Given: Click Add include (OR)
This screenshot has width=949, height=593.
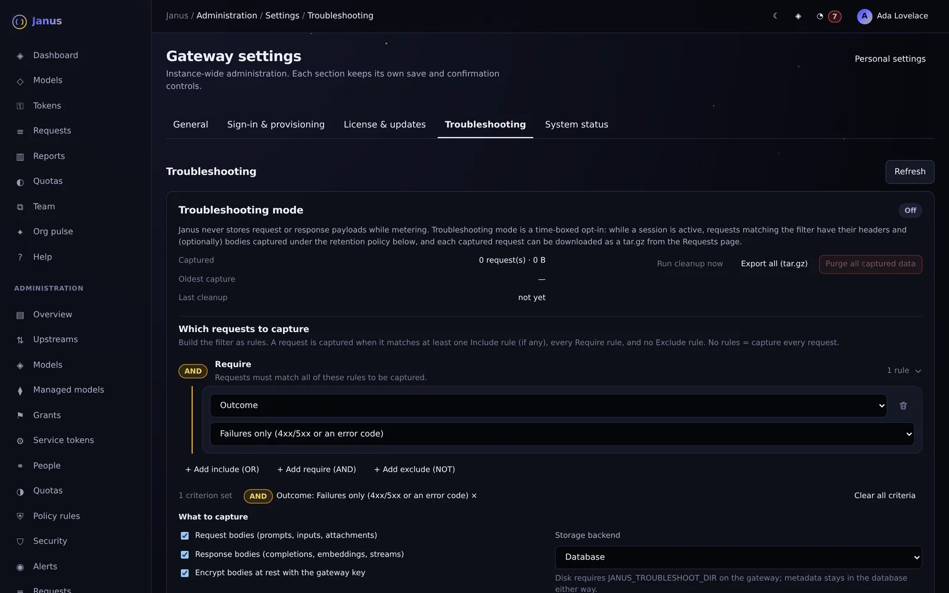Looking at the screenshot, I should 222,470.
